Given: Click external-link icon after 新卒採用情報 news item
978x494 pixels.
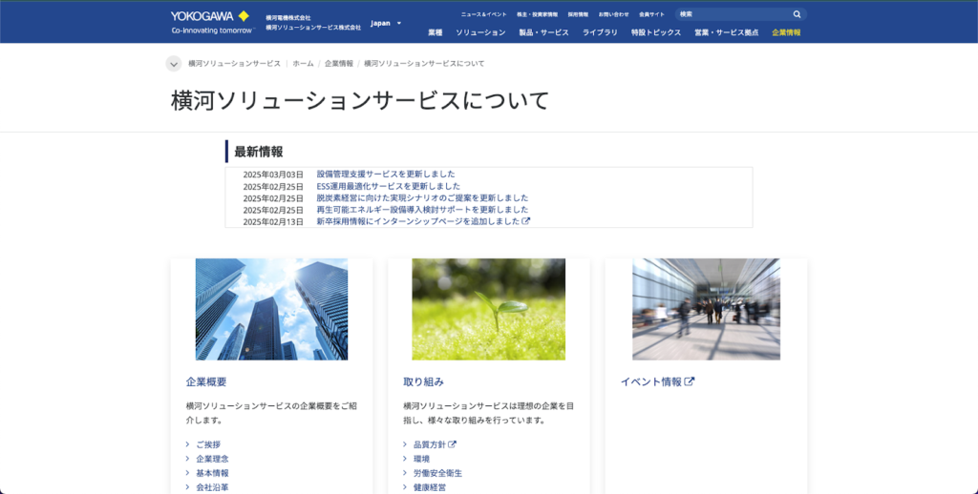Looking at the screenshot, I should click(526, 221).
